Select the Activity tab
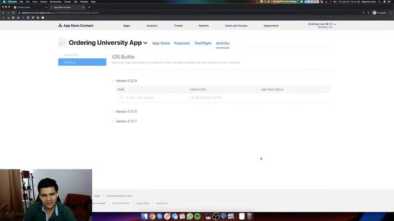The image size is (394, 221). click(x=223, y=44)
